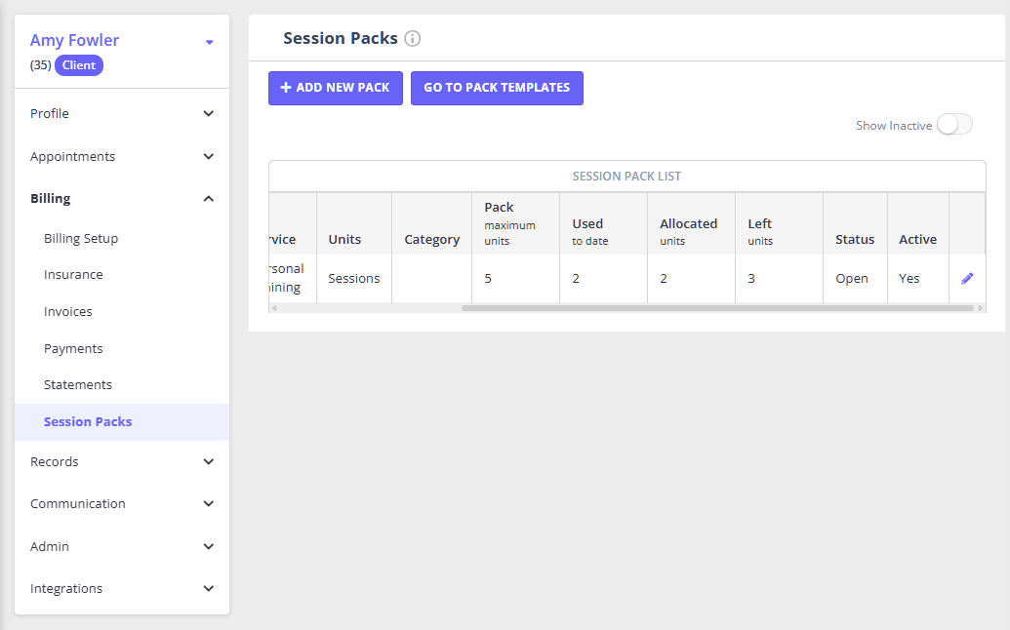Click the Client badge under Amy Fowler
The image size is (1010, 630).
pos(79,65)
